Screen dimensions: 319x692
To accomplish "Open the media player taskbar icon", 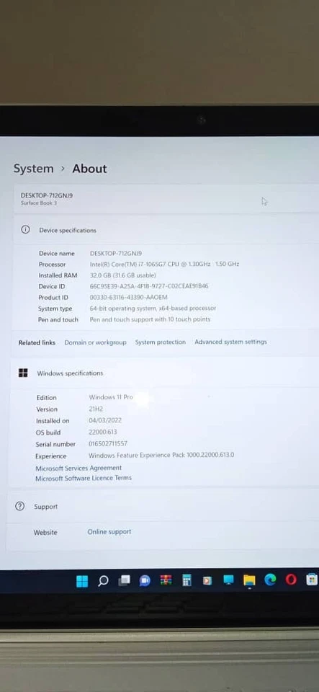I will pyautogui.click(x=207, y=580).
